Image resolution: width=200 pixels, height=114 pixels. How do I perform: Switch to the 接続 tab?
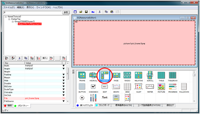(8, 105)
